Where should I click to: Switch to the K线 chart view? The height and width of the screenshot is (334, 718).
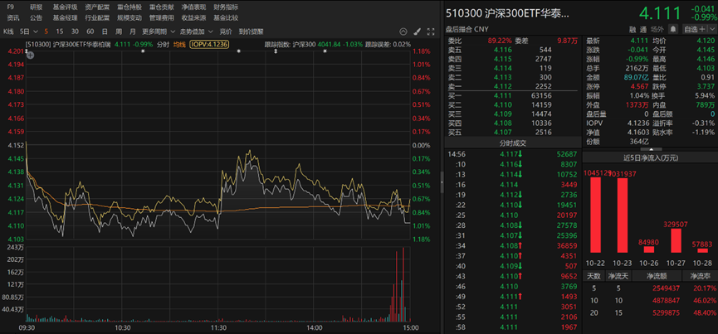9,31
